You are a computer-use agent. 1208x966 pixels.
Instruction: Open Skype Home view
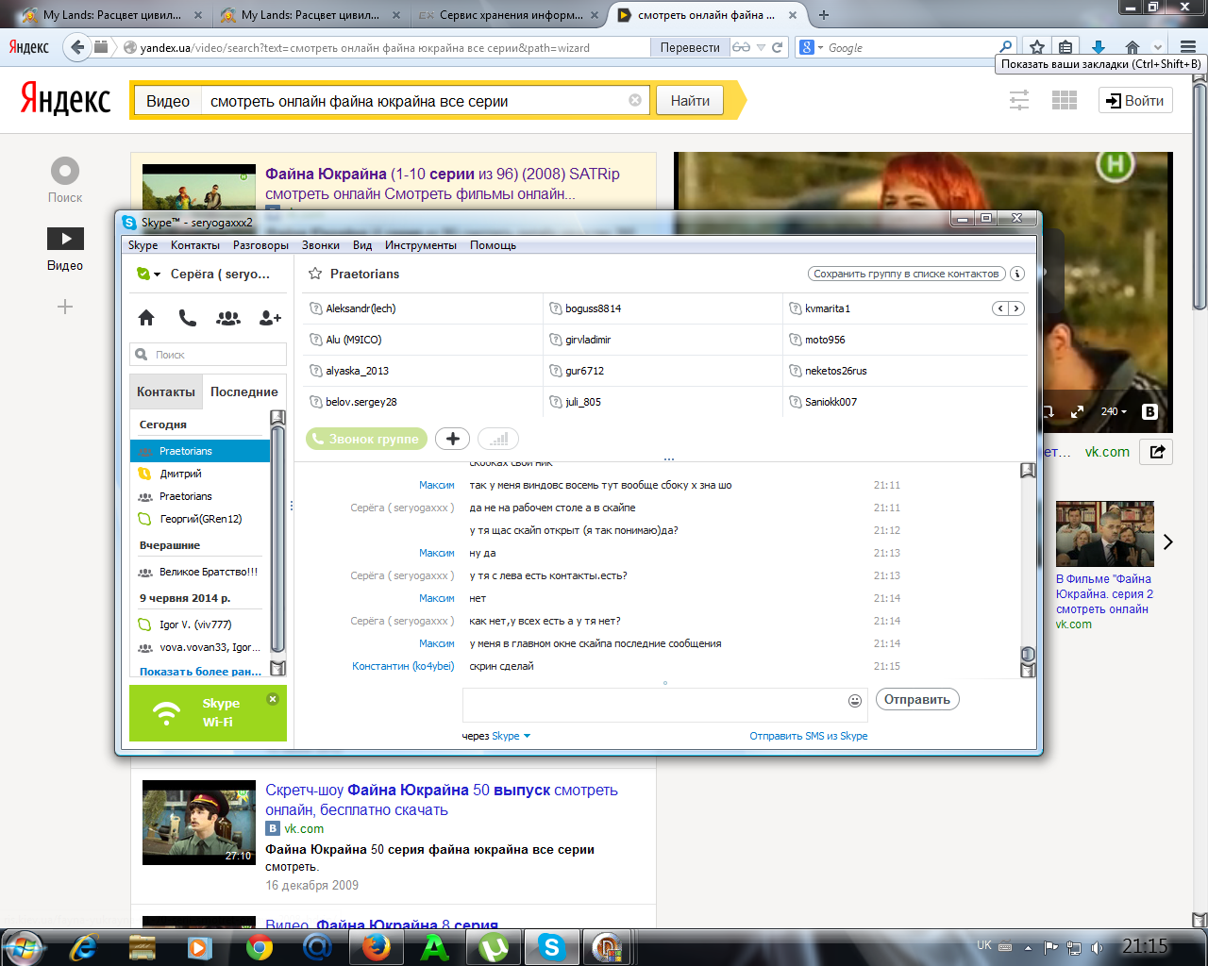click(146, 318)
